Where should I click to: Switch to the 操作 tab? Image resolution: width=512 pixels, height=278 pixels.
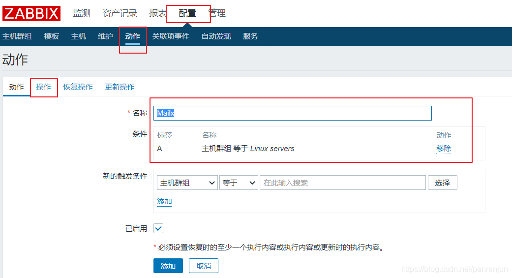[43, 87]
